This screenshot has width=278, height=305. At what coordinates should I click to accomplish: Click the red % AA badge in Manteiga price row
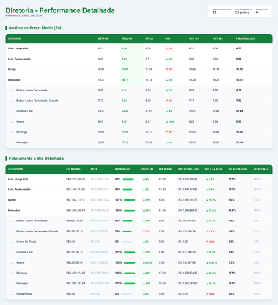coord(169,132)
